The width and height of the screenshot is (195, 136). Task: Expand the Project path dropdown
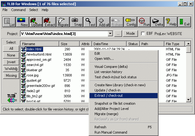pyautogui.click(x=110, y=34)
